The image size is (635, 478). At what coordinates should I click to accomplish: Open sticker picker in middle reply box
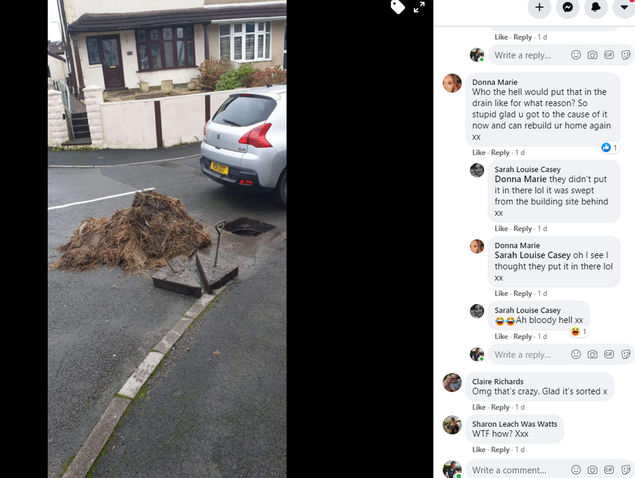click(x=626, y=355)
